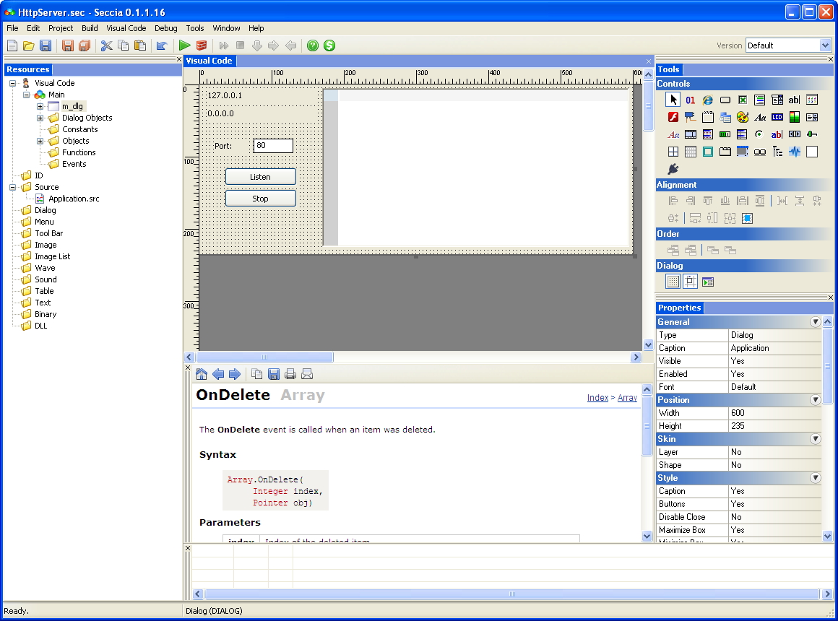Open the Build menu
The height and width of the screenshot is (621, 838).
click(x=90, y=28)
